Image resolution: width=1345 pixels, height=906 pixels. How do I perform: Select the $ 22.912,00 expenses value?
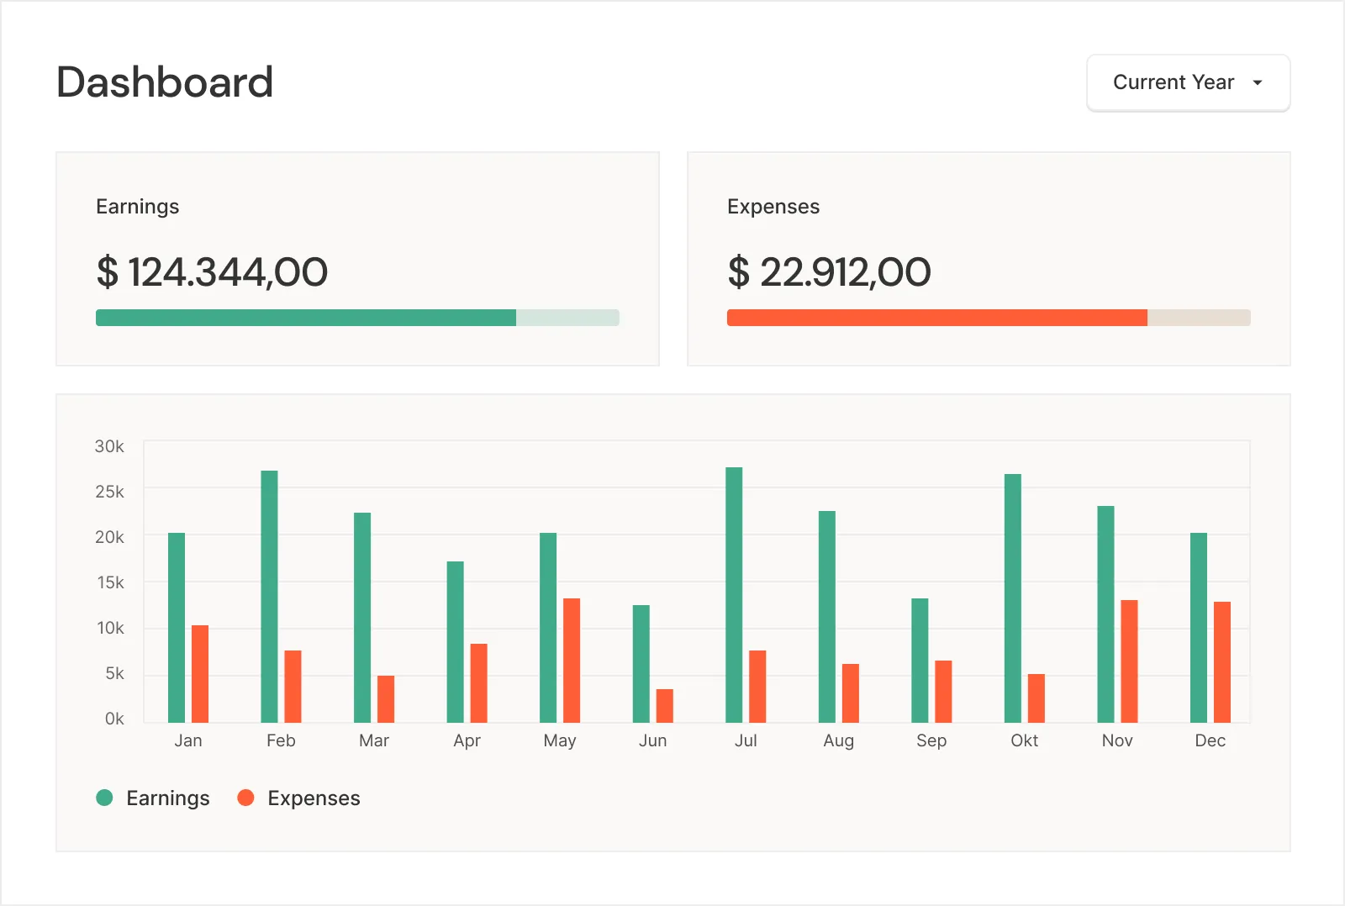tap(829, 272)
